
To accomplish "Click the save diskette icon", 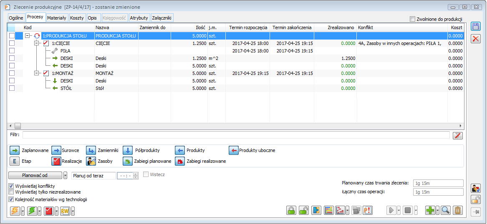I will [476, 27].
